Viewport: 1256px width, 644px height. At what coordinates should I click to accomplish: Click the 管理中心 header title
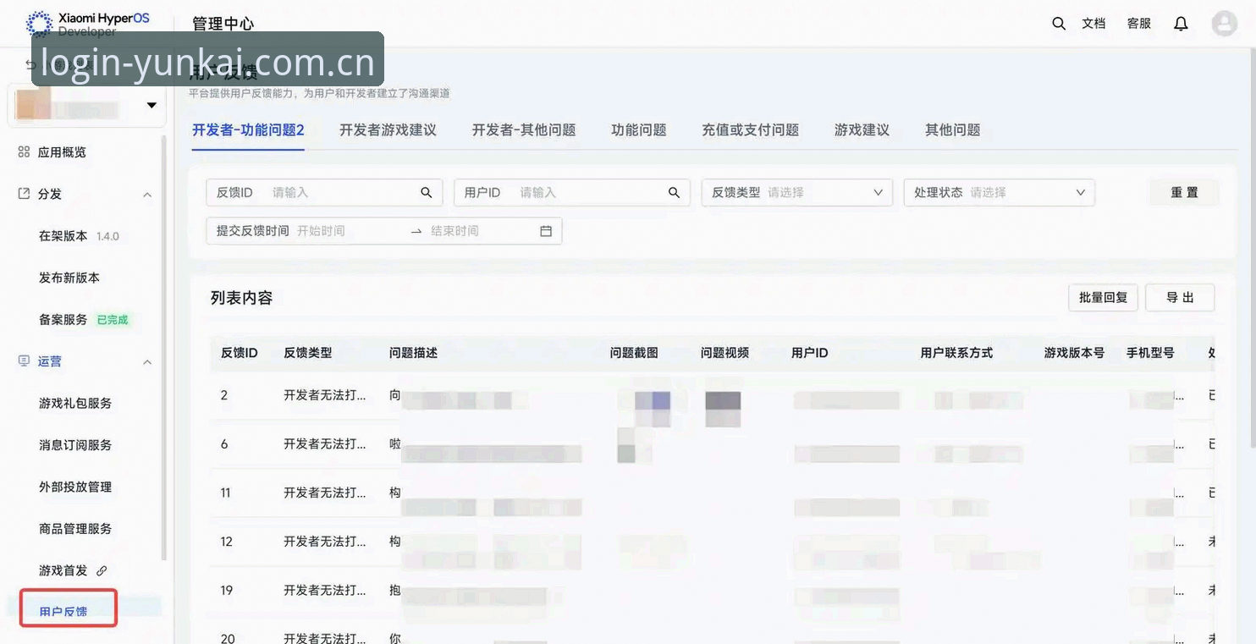pyautogui.click(x=223, y=24)
